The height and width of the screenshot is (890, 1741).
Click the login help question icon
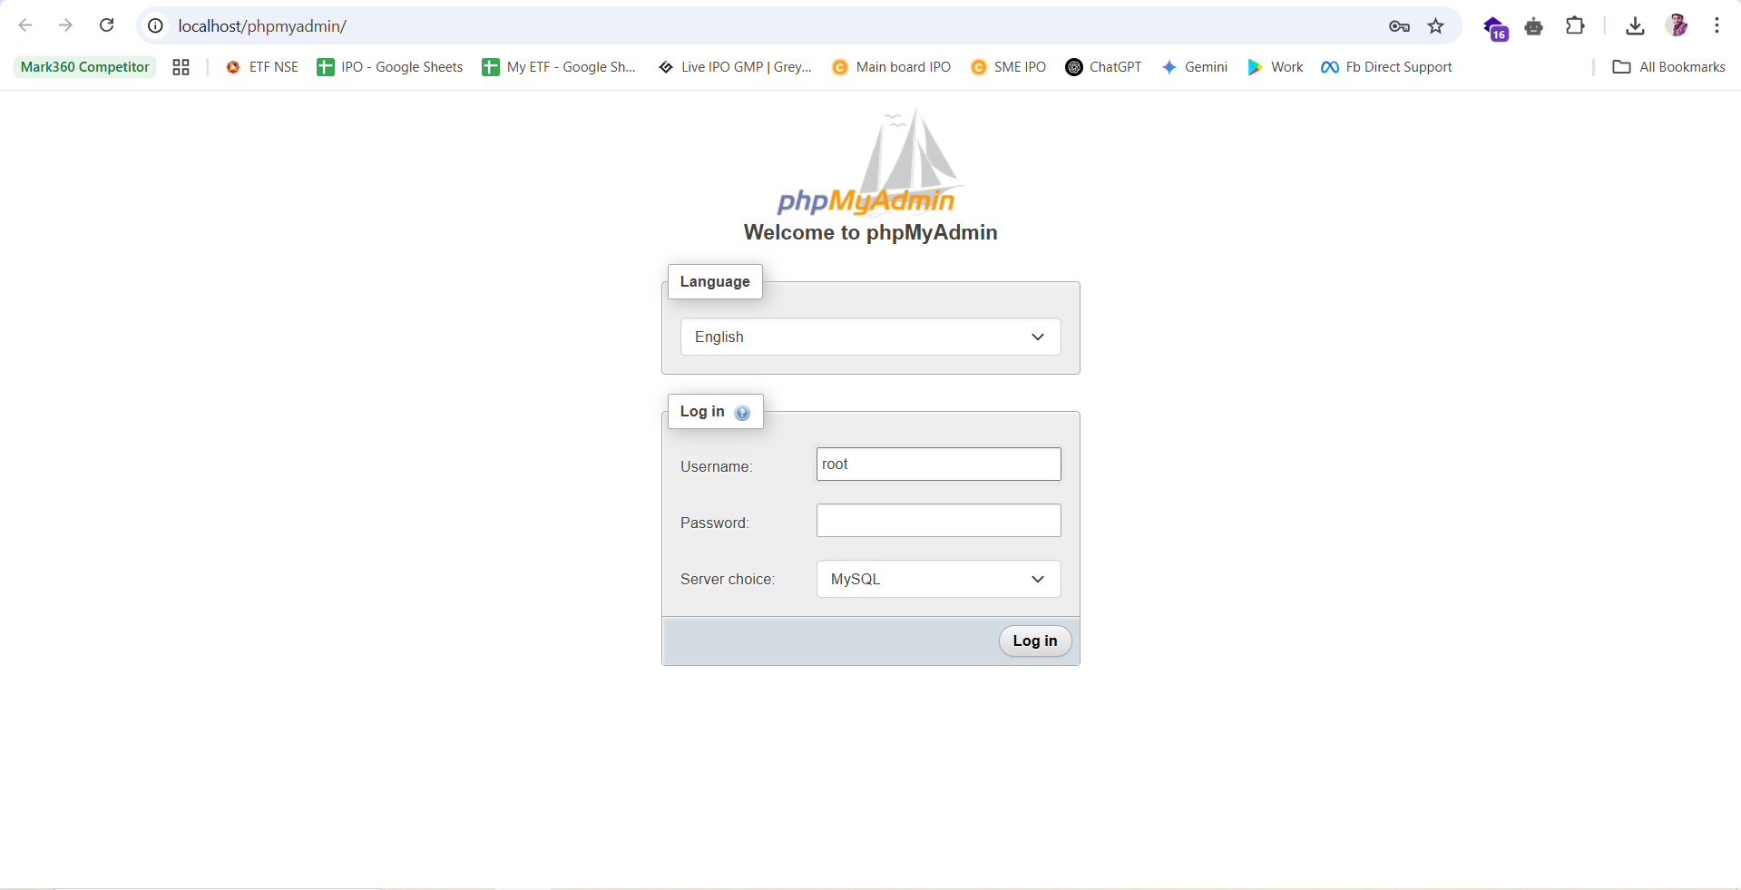point(742,413)
